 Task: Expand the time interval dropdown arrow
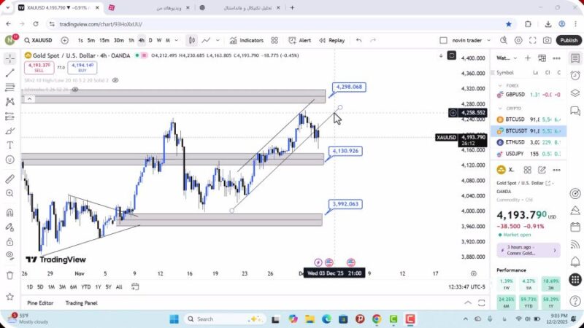177,41
